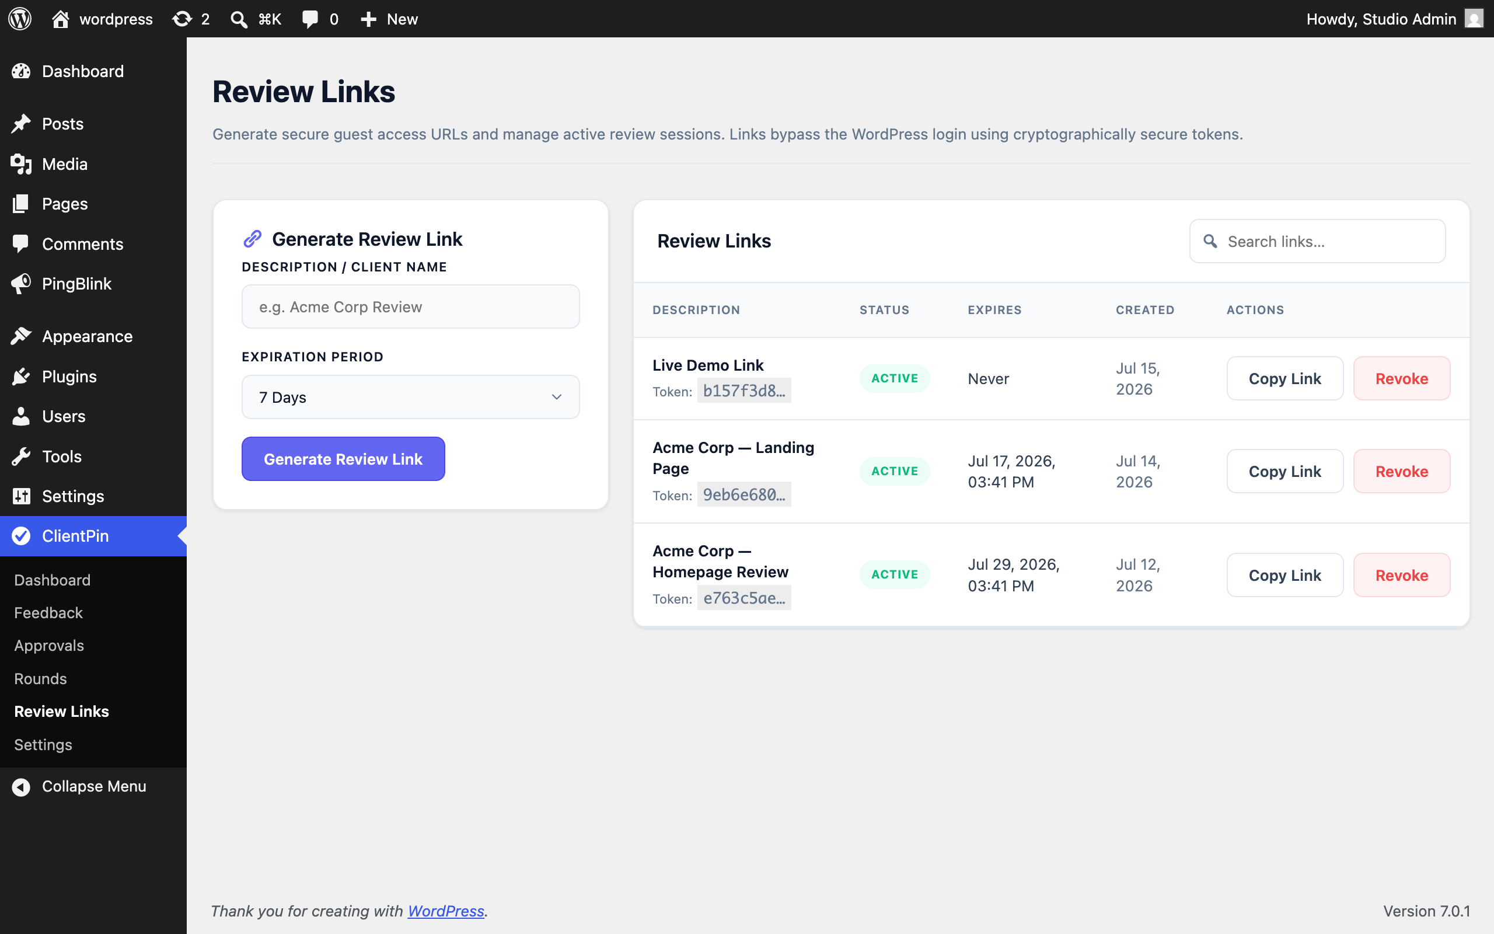
Task: Revoke the Live Demo Link
Action: pyautogui.click(x=1401, y=378)
